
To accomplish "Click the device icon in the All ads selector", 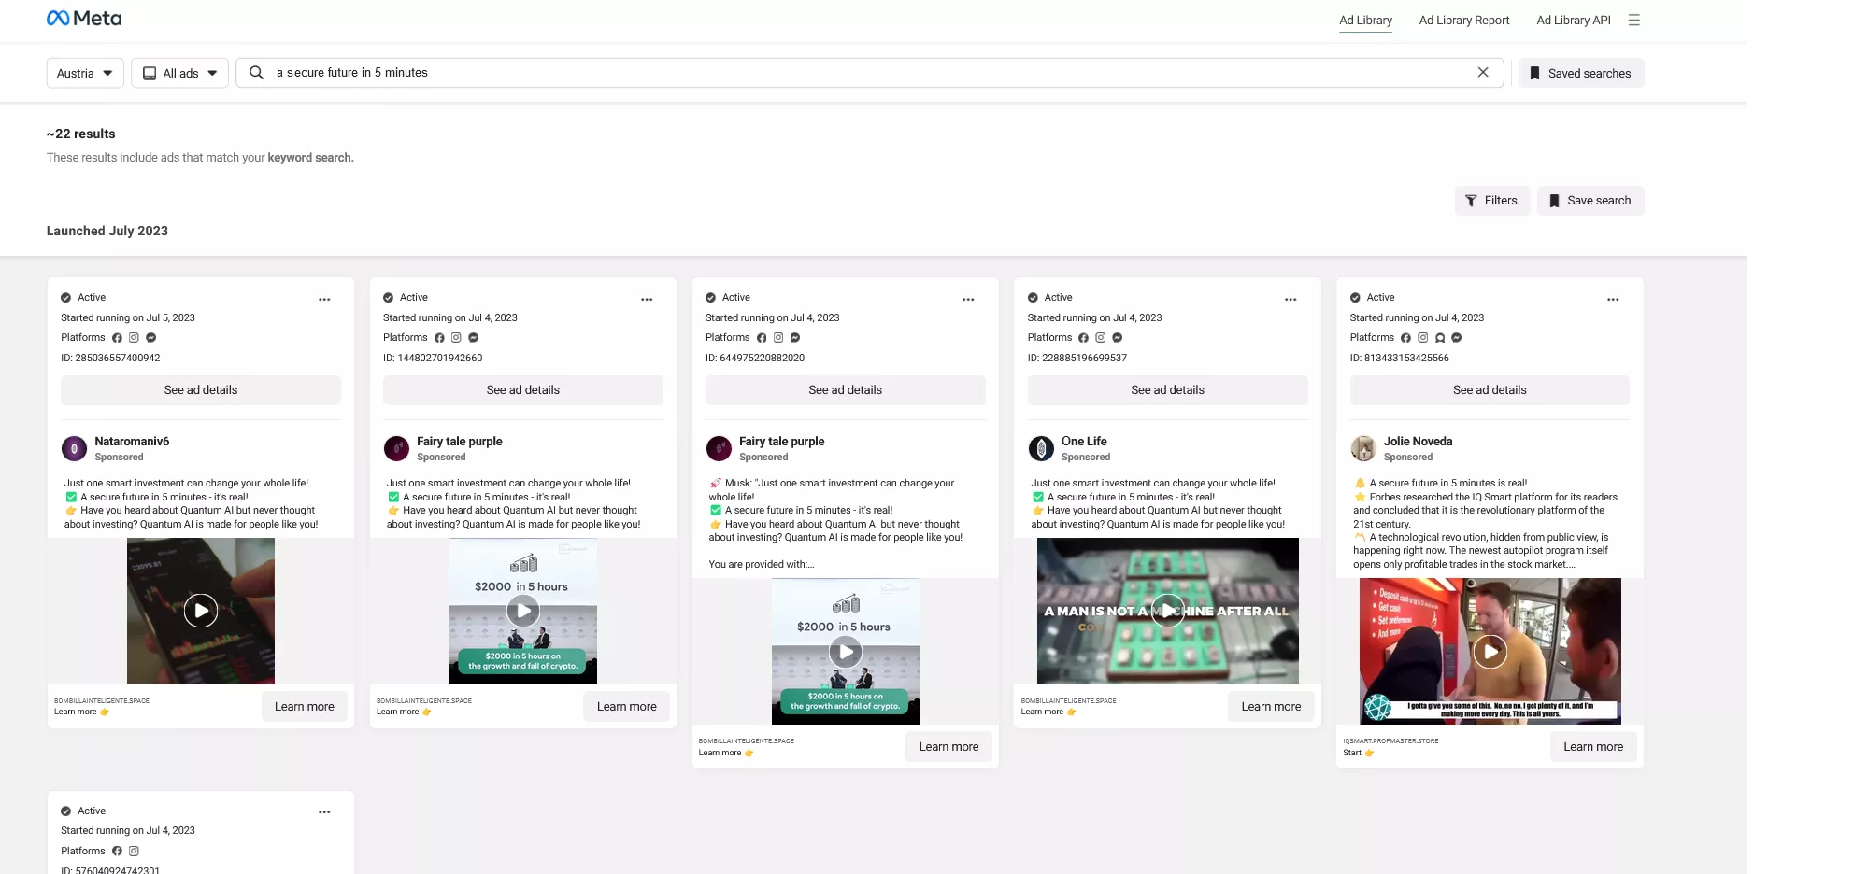I will coord(150,72).
